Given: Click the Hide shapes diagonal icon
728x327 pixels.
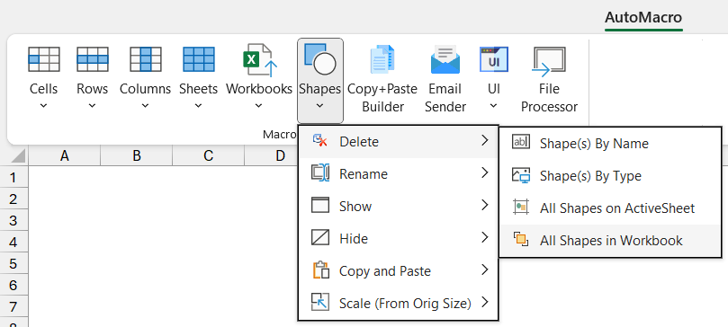Looking at the screenshot, I should click(320, 238).
